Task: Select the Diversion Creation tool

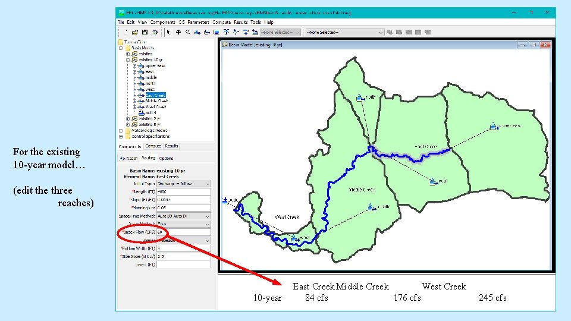Action: 236,32
